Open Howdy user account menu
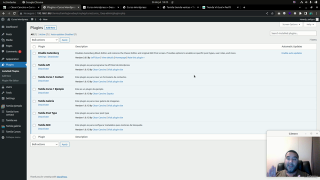The height and width of the screenshot is (180, 320). tap(309, 19)
